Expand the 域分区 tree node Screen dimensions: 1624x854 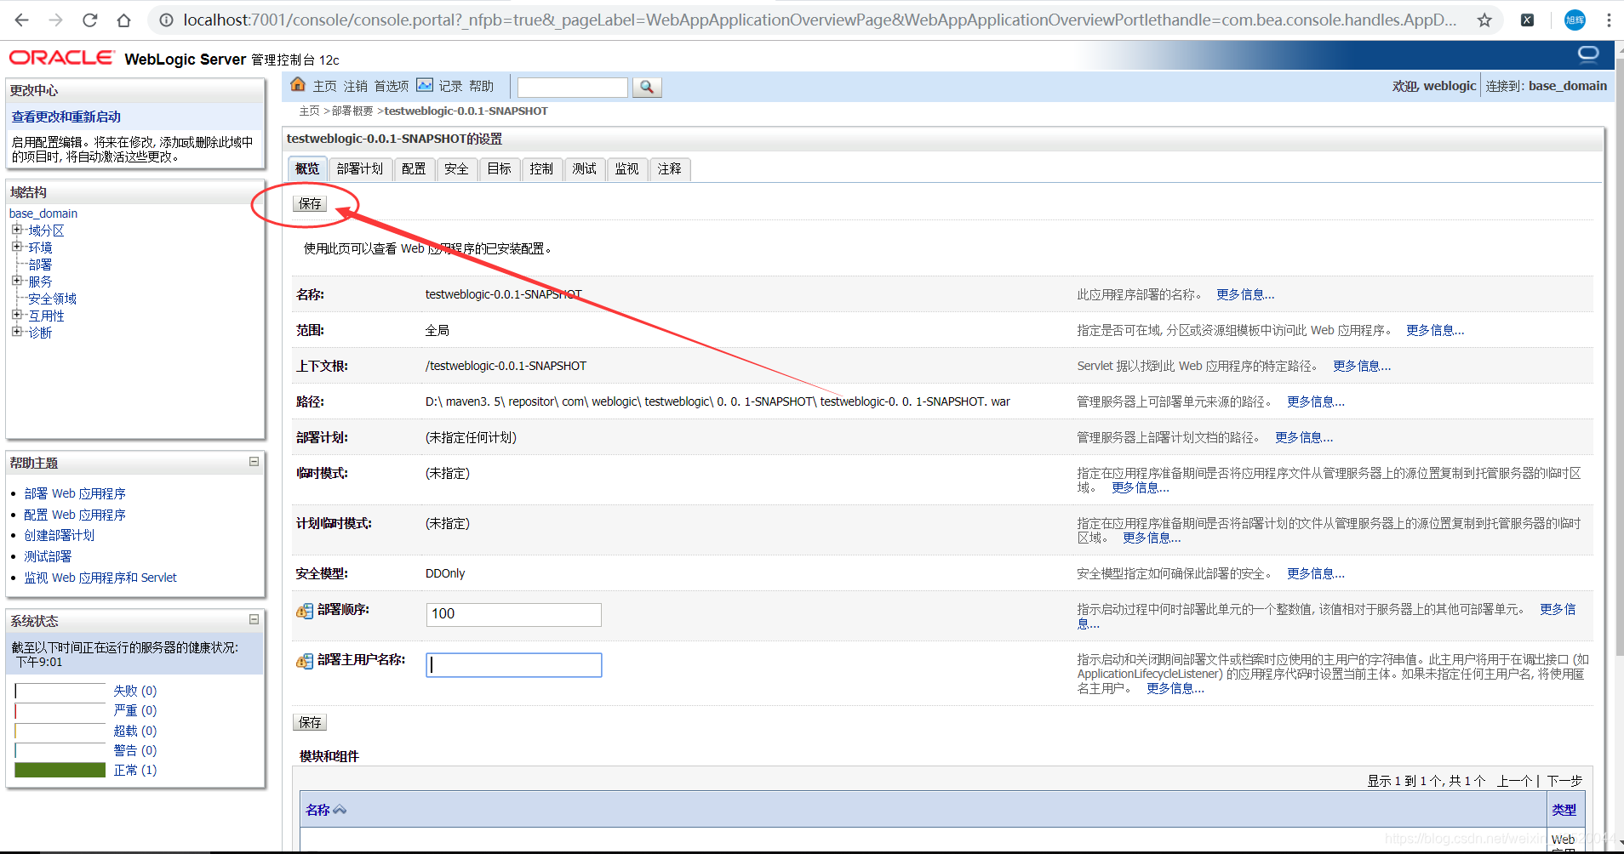[16, 230]
